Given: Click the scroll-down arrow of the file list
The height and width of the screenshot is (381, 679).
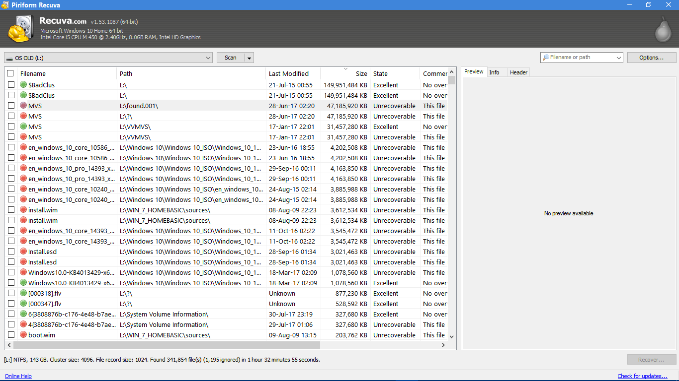Looking at the screenshot, I should tap(451, 336).
